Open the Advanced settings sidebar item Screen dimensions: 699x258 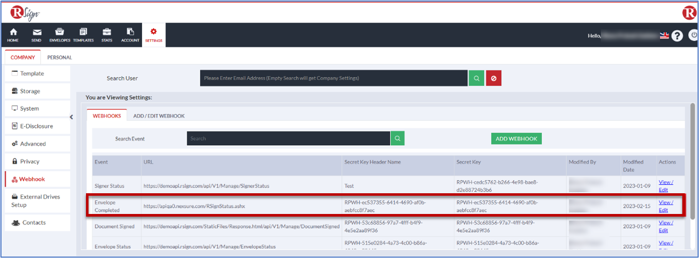click(x=37, y=144)
